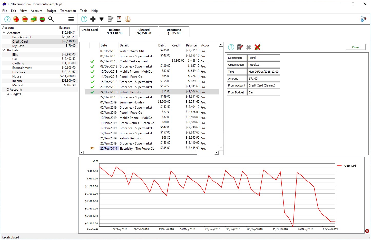
Task: Click the From Budget field showing Car
Action: [x=263, y=92]
